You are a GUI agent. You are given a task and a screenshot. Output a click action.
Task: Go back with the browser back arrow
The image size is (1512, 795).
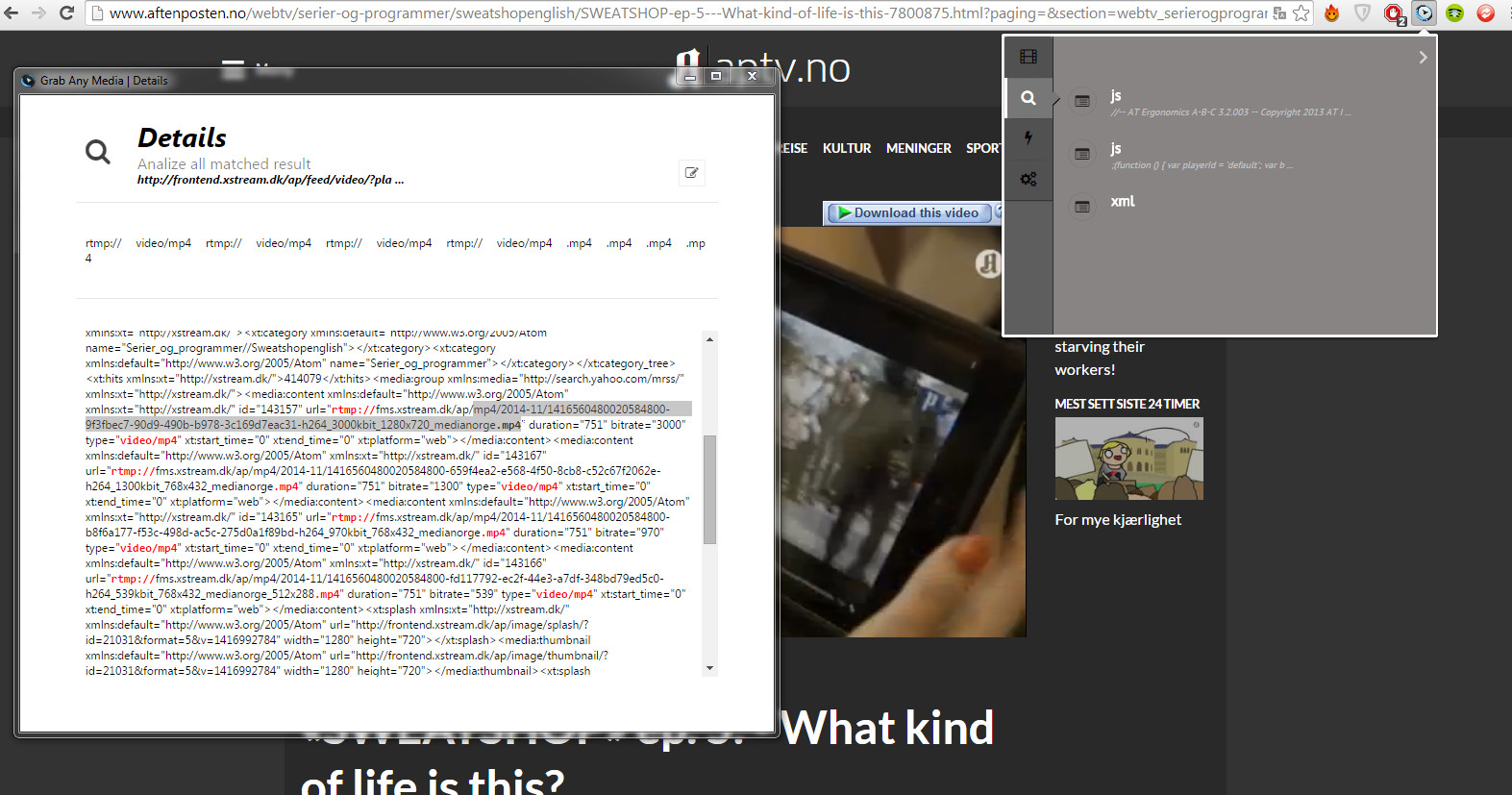click(12, 13)
